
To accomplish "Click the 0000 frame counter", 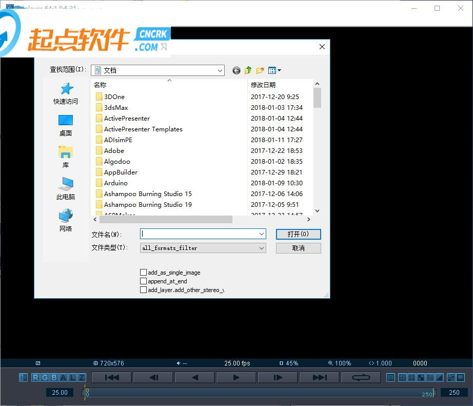I will (x=420, y=363).
